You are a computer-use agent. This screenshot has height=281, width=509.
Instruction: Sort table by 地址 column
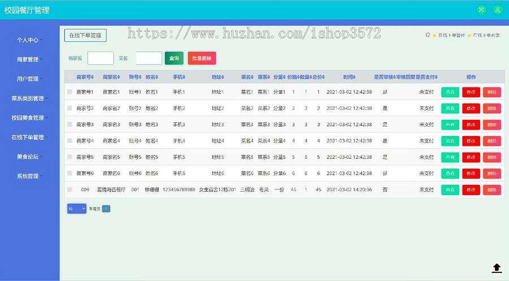[218, 77]
